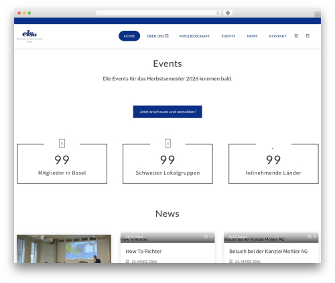Expand the ÜBER UNS dropdown arrow
The width and height of the screenshot is (335, 283).
[167, 35]
